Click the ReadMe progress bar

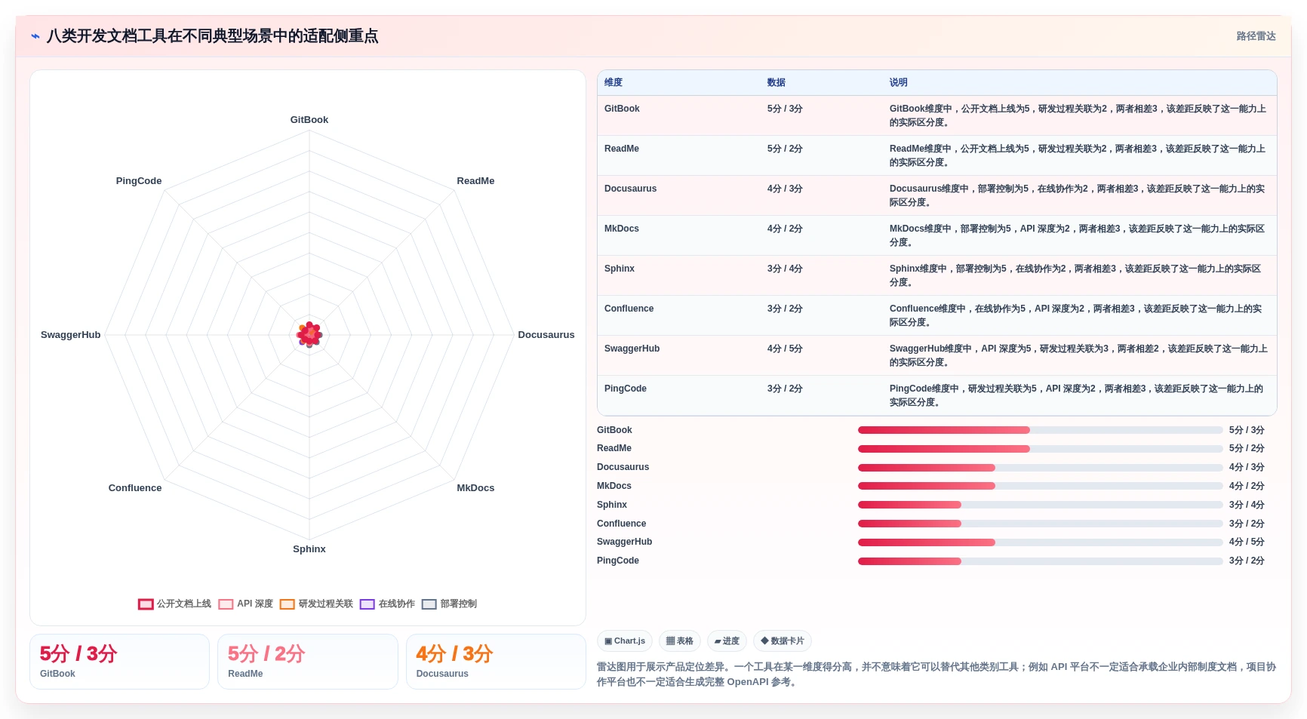click(1040, 449)
